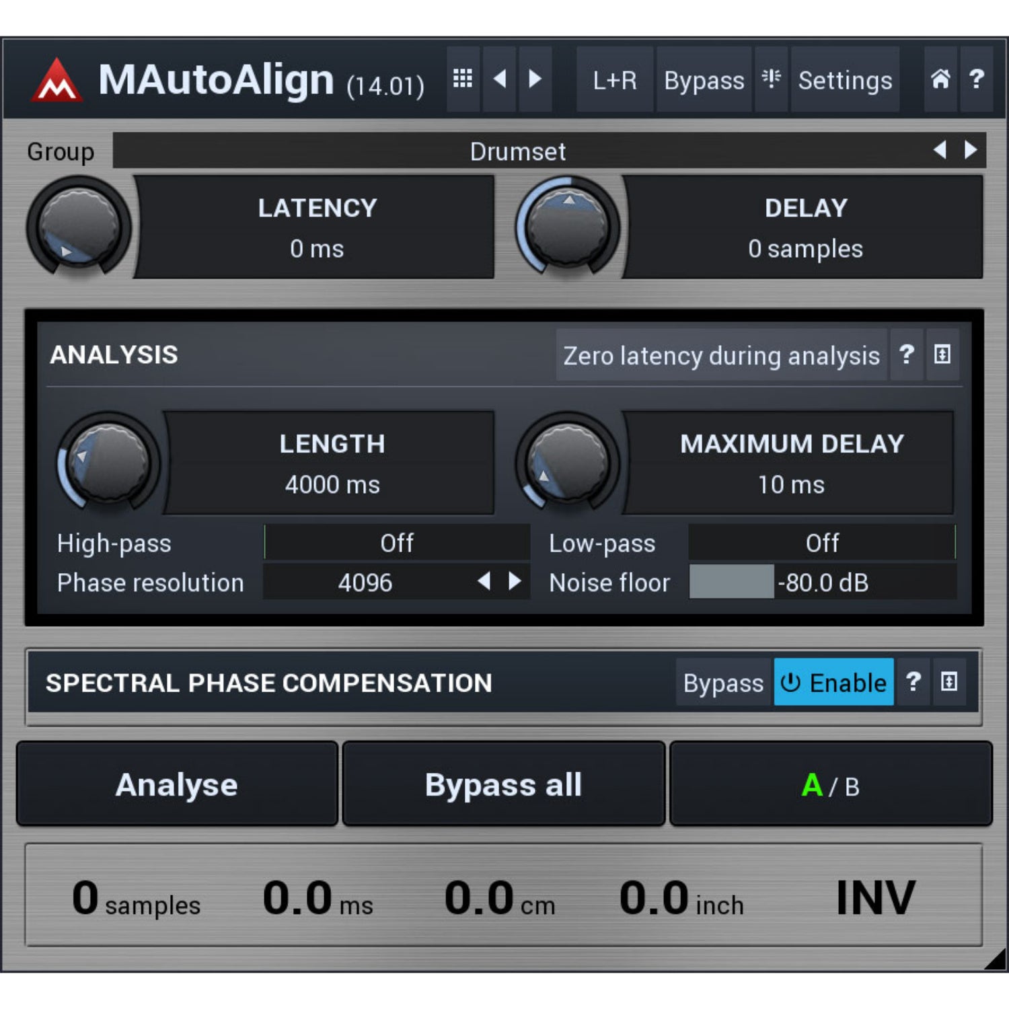Select next group with right arrow
Screen dimensions: 1009x1009
(970, 149)
